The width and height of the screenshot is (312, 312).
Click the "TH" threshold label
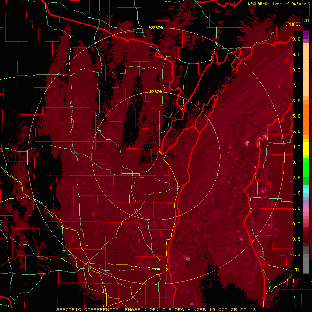(x=298, y=270)
